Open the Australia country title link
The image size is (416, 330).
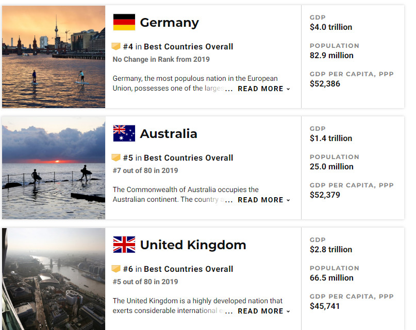[169, 133]
